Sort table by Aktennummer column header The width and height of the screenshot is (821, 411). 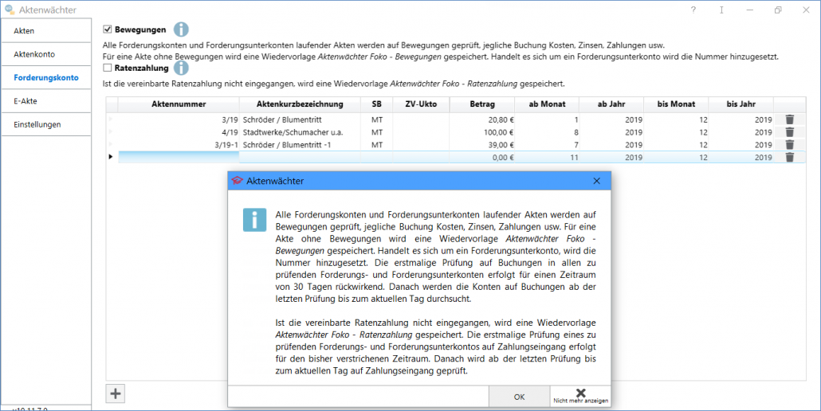tap(179, 104)
